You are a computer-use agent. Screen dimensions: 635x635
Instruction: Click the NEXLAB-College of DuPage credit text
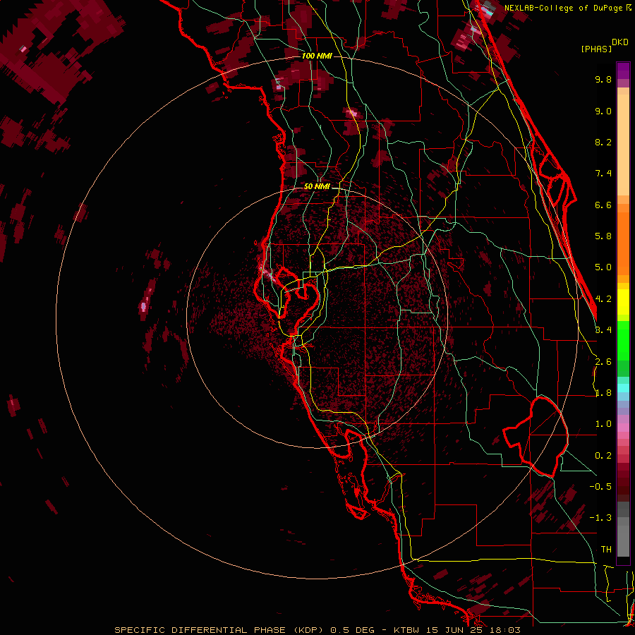click(565, 8)
